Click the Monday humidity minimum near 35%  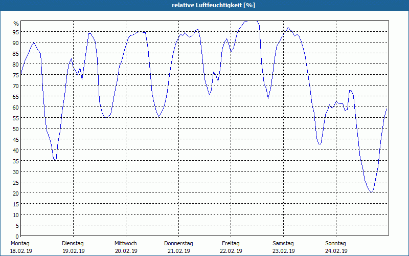click(x=56, y=160)
